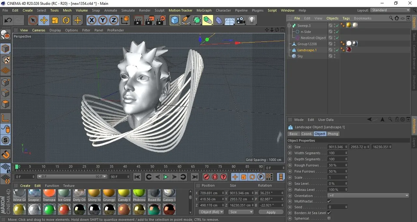This screenshot has height=222, width=417.
Task: Pick the Rotate tool in top toolbar
Action: 66,21
